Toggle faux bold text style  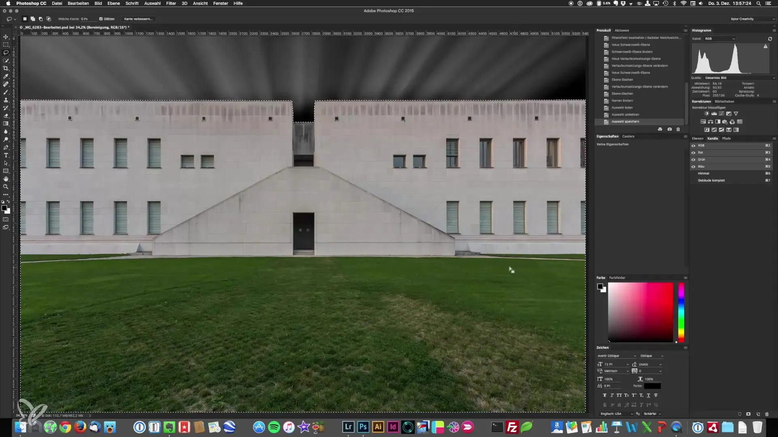tap(605, 395)
